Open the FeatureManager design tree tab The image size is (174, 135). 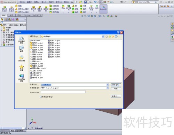pyautogui.click(x=2, y=19)
